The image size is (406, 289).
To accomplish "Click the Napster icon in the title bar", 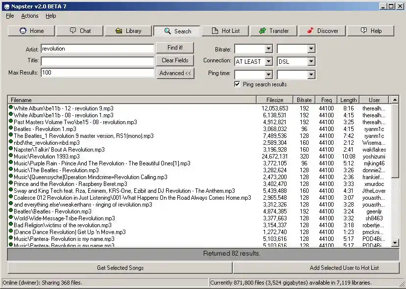I will 5,6.
